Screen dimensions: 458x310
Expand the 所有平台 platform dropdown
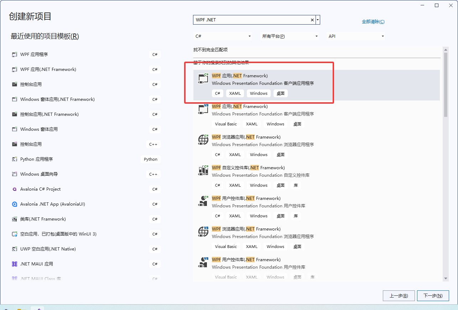click(289, 36)
